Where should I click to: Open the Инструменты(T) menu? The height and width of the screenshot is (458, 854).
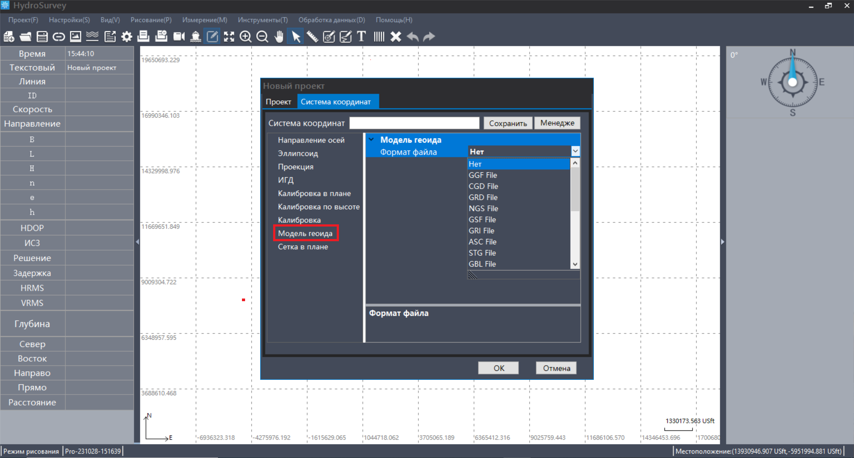tap(263, 20)
